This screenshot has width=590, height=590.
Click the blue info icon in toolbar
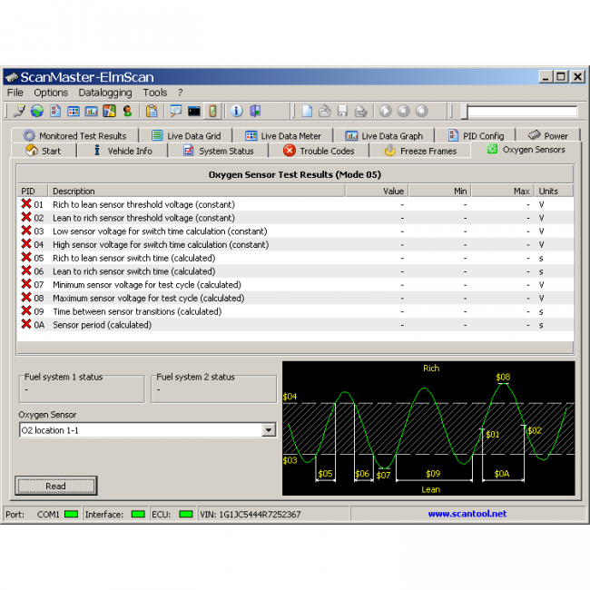tap(237, 111)
